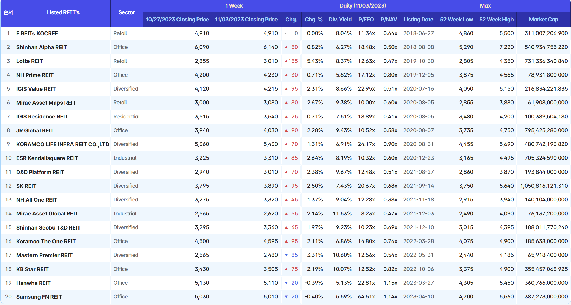571x305 pixels.
Task: Select the Samsung FN REIT name
Action: (x=39, y=297)
